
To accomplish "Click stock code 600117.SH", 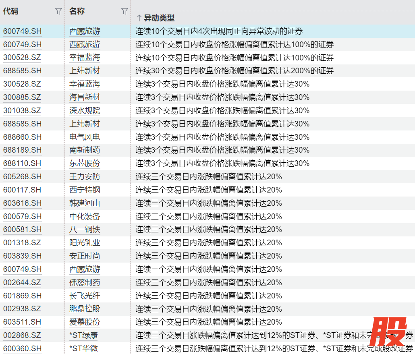I will click(x=22, y=190).
